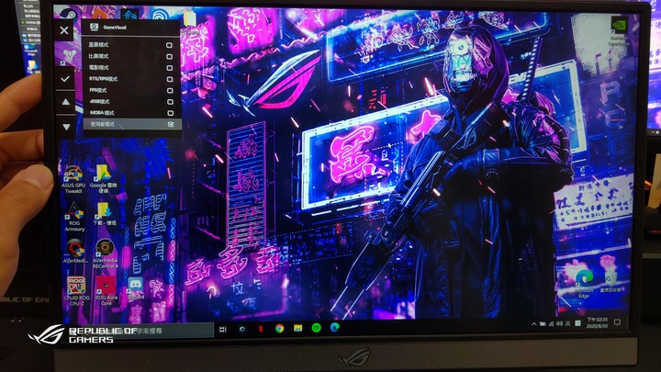
Task: Open the Steam desktop icon
Action: click(x=69, y=16)
